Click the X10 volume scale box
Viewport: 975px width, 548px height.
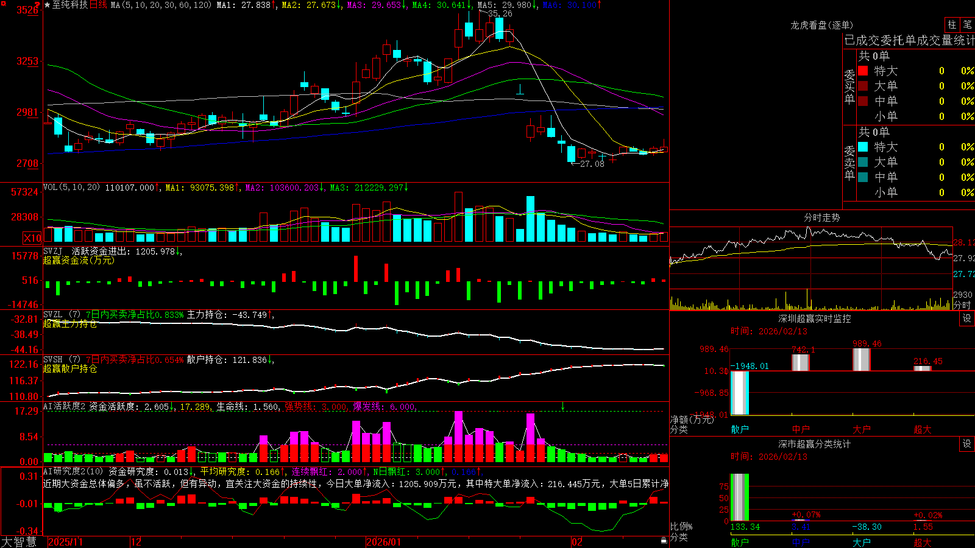coord(32,238)
